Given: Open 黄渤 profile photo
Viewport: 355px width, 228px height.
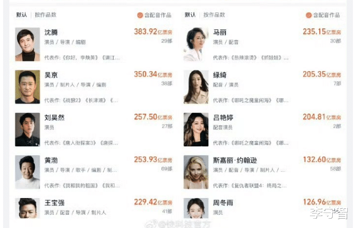Looking at the screenshot, I should [x=27, y=172].
